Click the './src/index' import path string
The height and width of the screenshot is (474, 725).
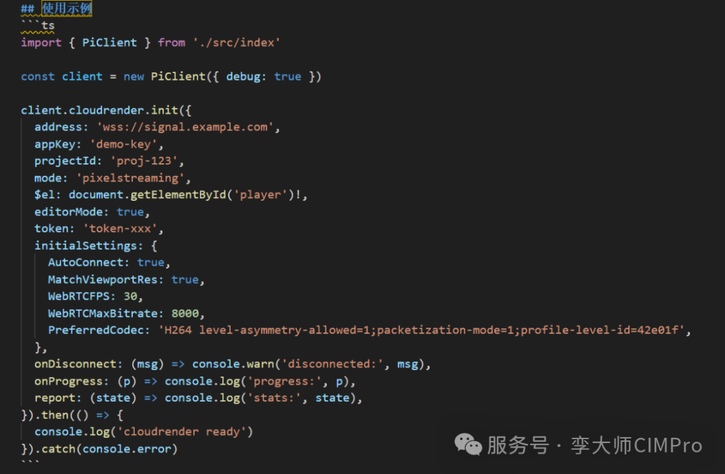[x=236, y=42]
